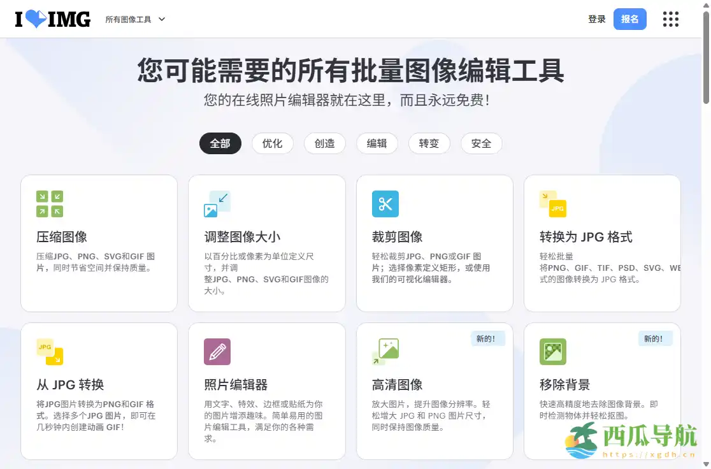Click the I♥IMG logo
711x469 pixels.
(x=53, y=18)
